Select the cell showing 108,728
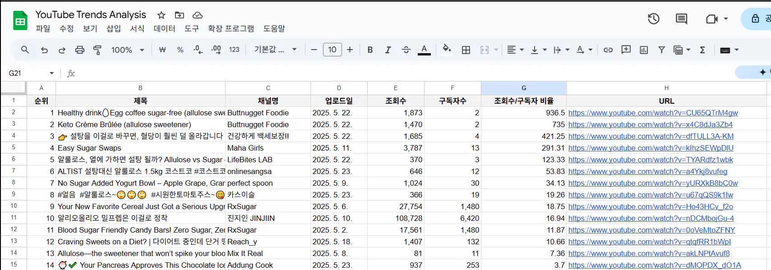Screen dimensions: 771x270 [396, 218]
